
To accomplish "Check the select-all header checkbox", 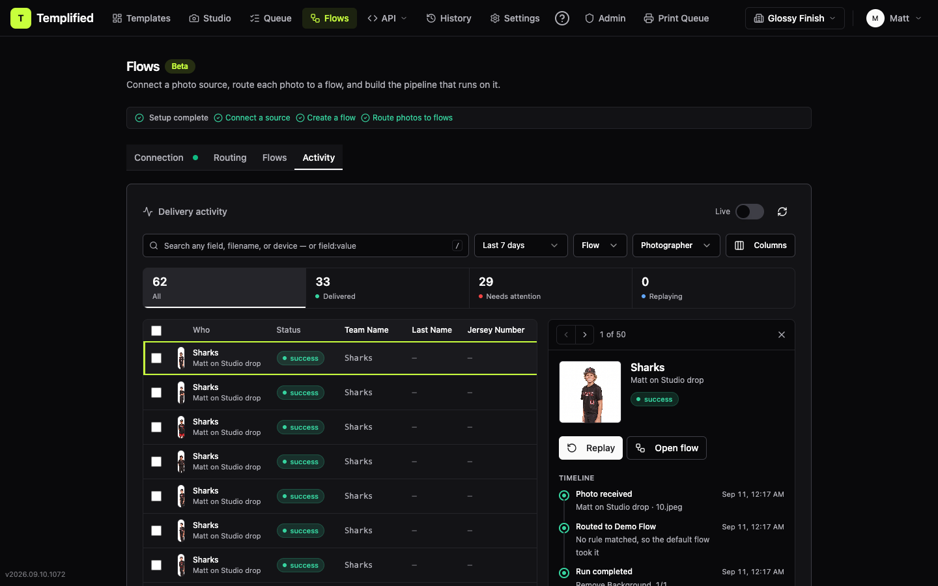I will 156,331.
